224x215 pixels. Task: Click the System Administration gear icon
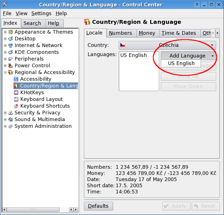click(10, 126)
